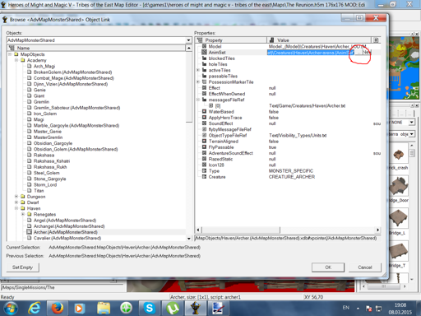This screenshot has width=421, height=316.
Task: Click the blockedTiles folder icon
Action: pyautogui.click(x=204, y=58)
